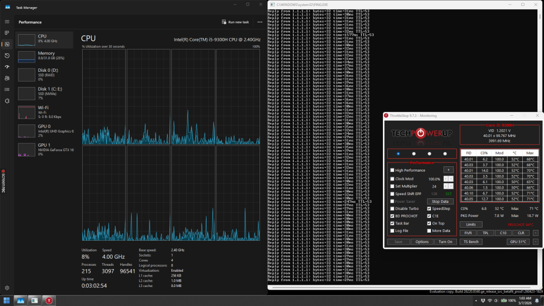Click the minus button beside GPU 51°C
The image size is (544, 306).
click(535, 241)
